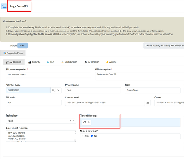
Task: Open the Alerting tab
Action: (111, 62)
